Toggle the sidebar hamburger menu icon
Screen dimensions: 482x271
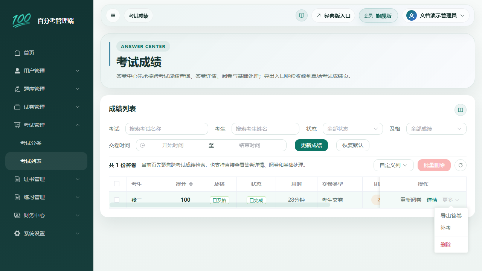[x=113, y=15]
